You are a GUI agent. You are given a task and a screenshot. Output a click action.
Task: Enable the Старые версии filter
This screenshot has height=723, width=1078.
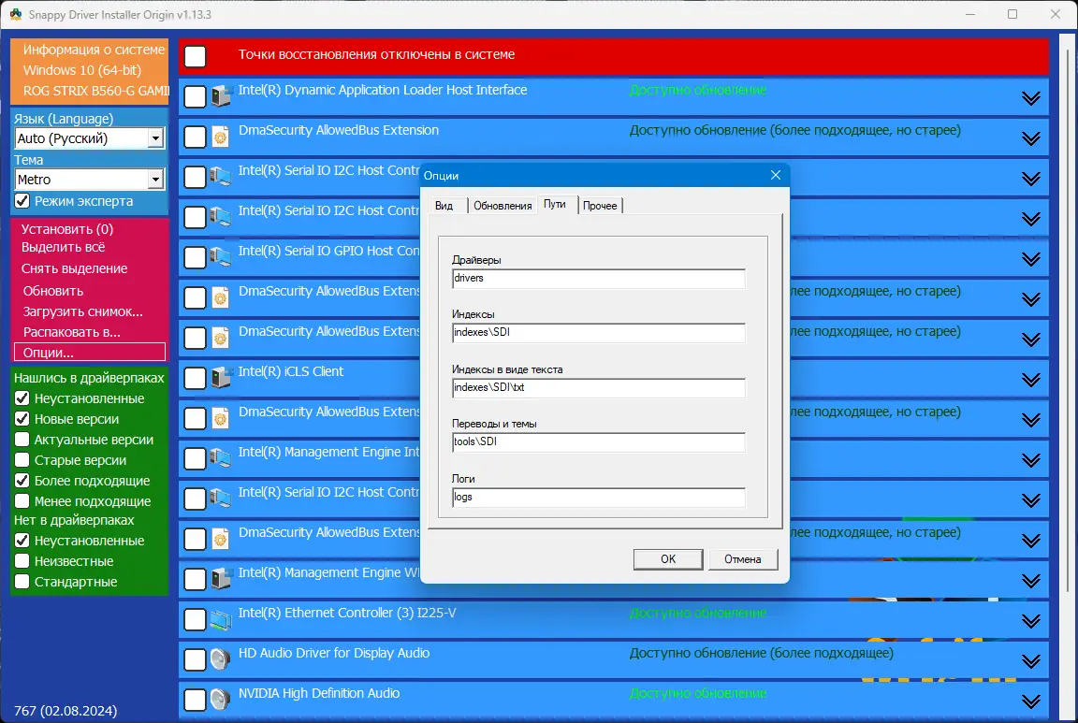pos(21,459)
